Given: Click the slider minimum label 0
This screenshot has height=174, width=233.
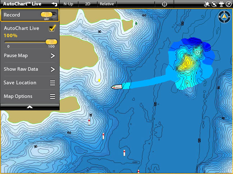Looking at the screenshot, I should tap(8, 47).
